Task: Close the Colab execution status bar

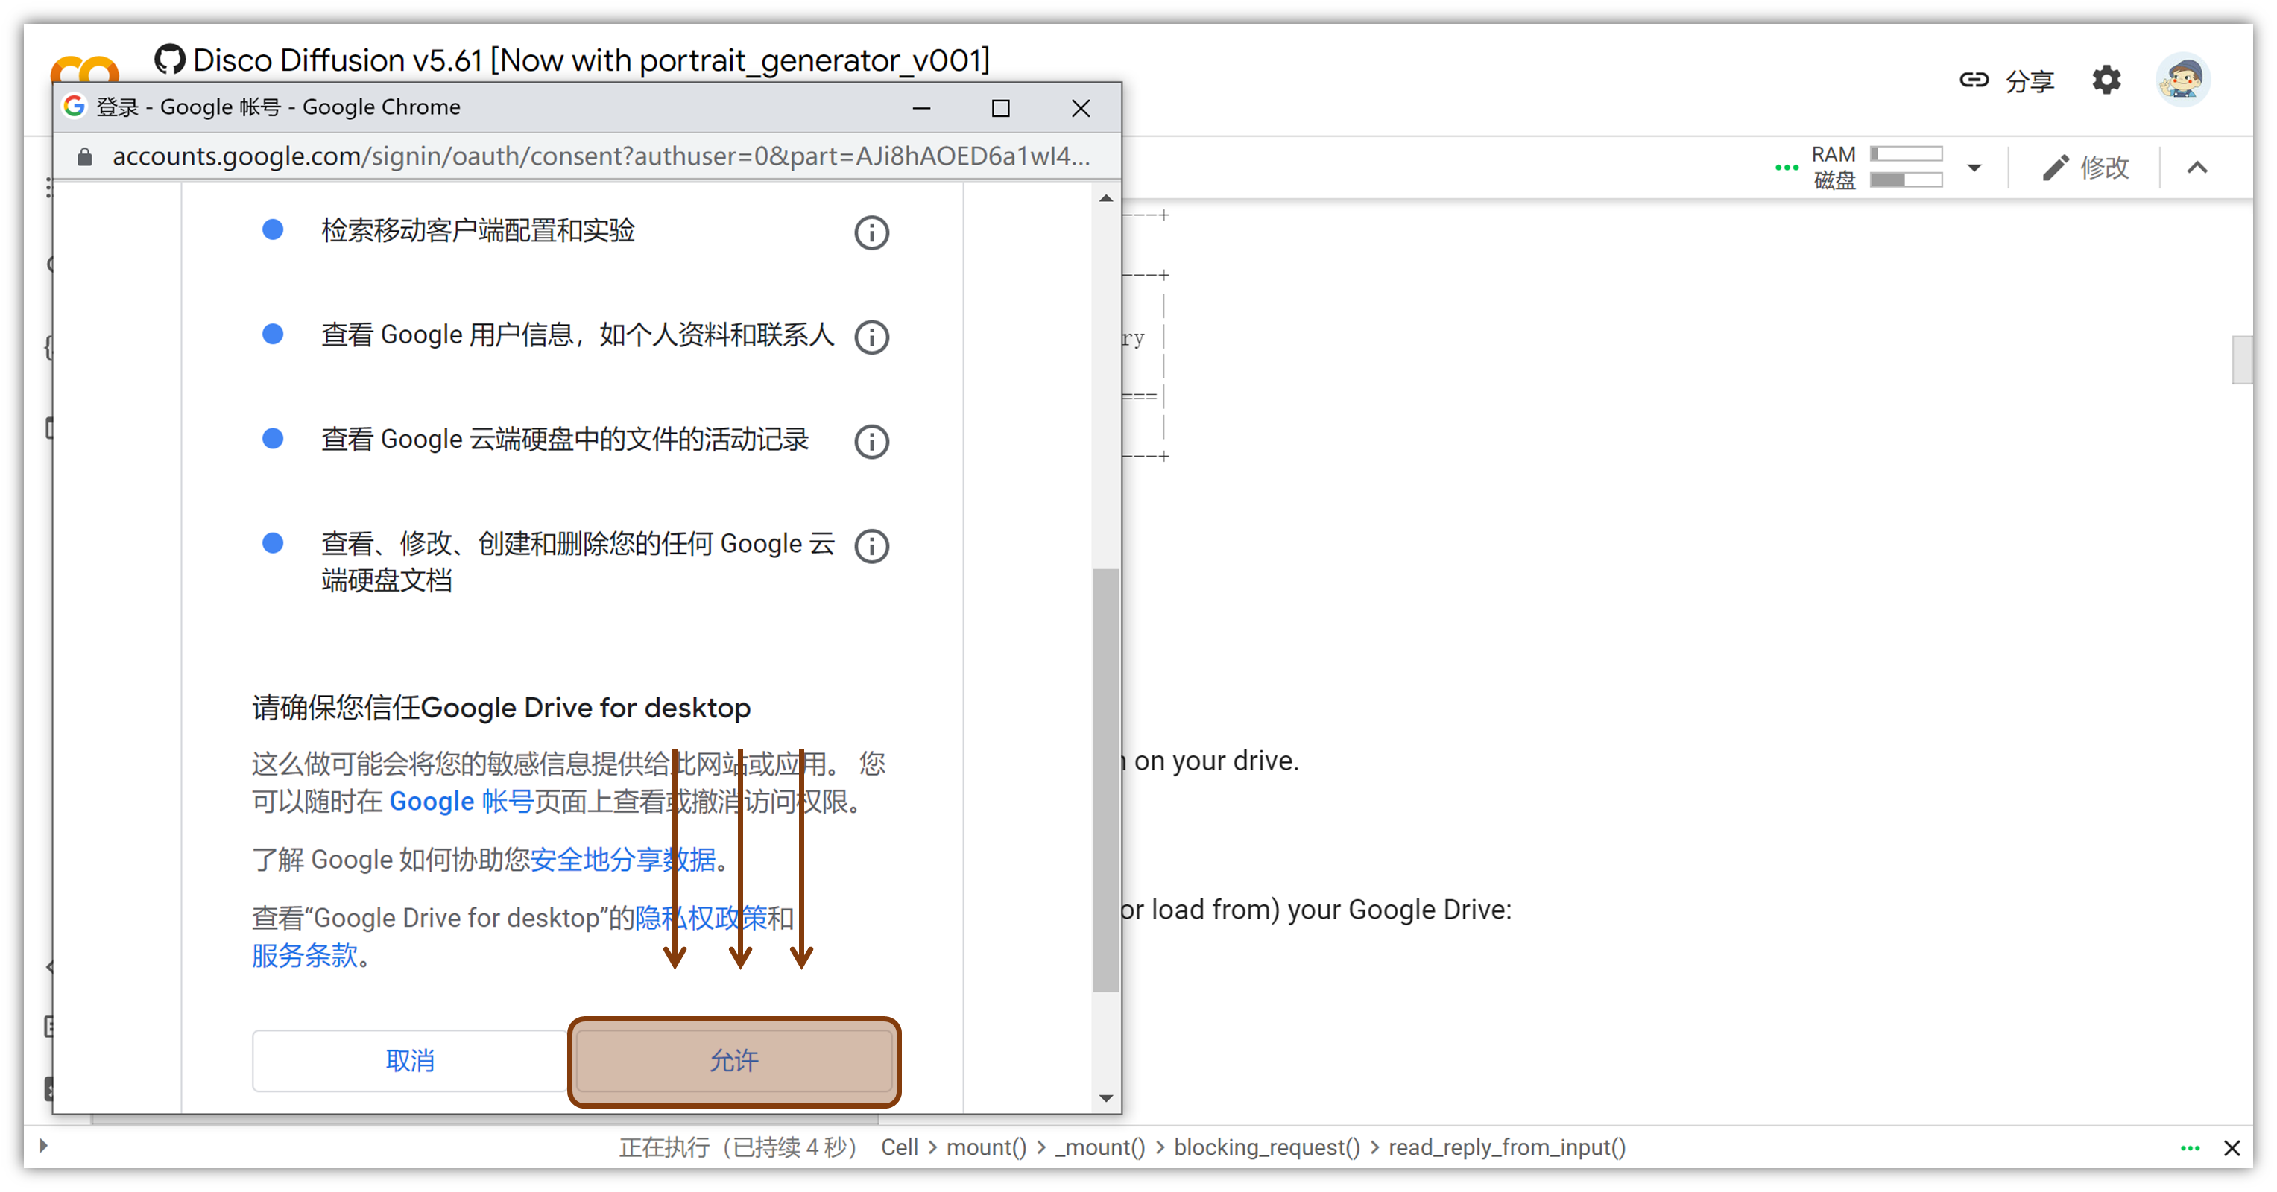Action: (x=2232, y=1148)
